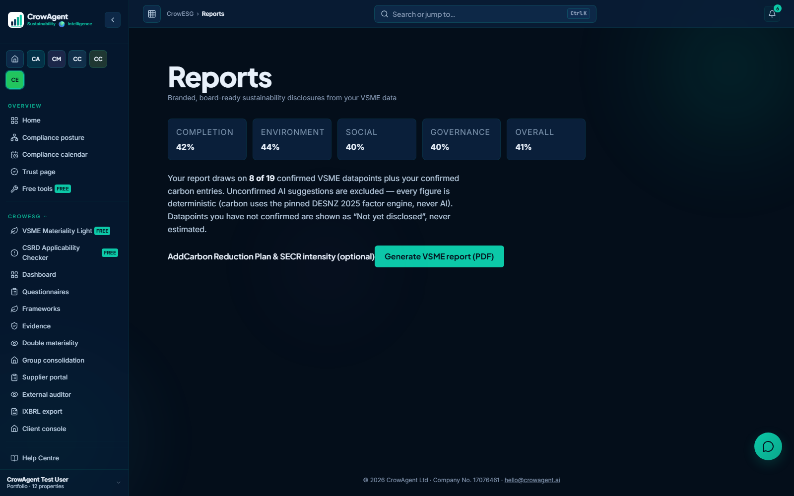Click the Portfolio · 12 properties text

click(35, 487)
